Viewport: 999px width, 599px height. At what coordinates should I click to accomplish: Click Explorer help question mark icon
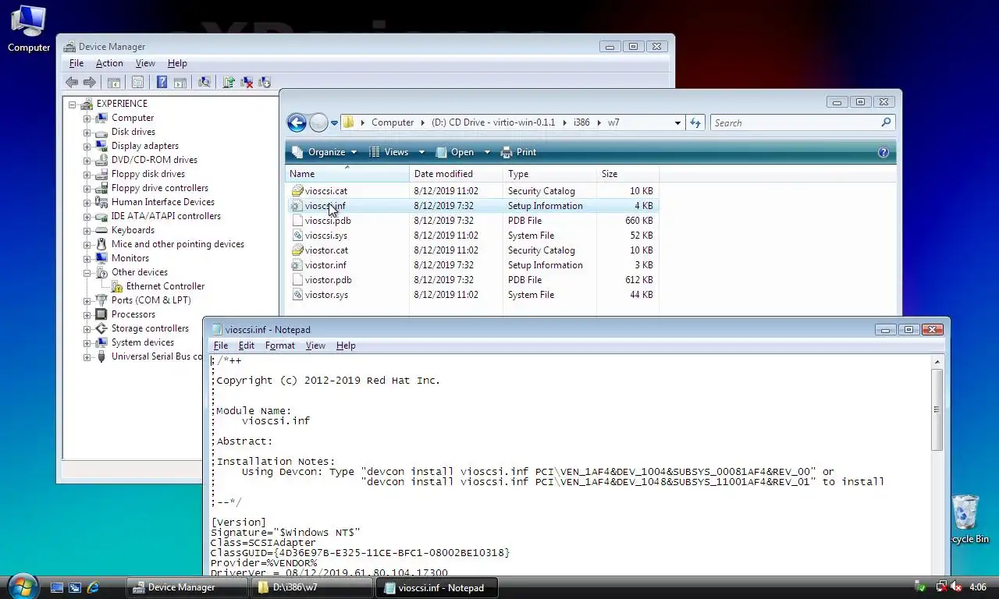[x=883, y=152]
